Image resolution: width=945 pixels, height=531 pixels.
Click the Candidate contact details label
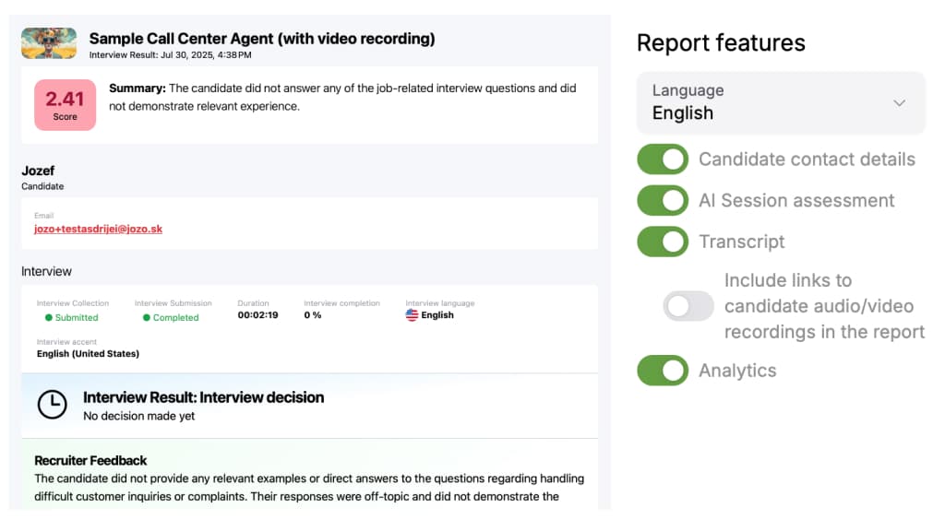pyautogui.click(x=807, y=159)
